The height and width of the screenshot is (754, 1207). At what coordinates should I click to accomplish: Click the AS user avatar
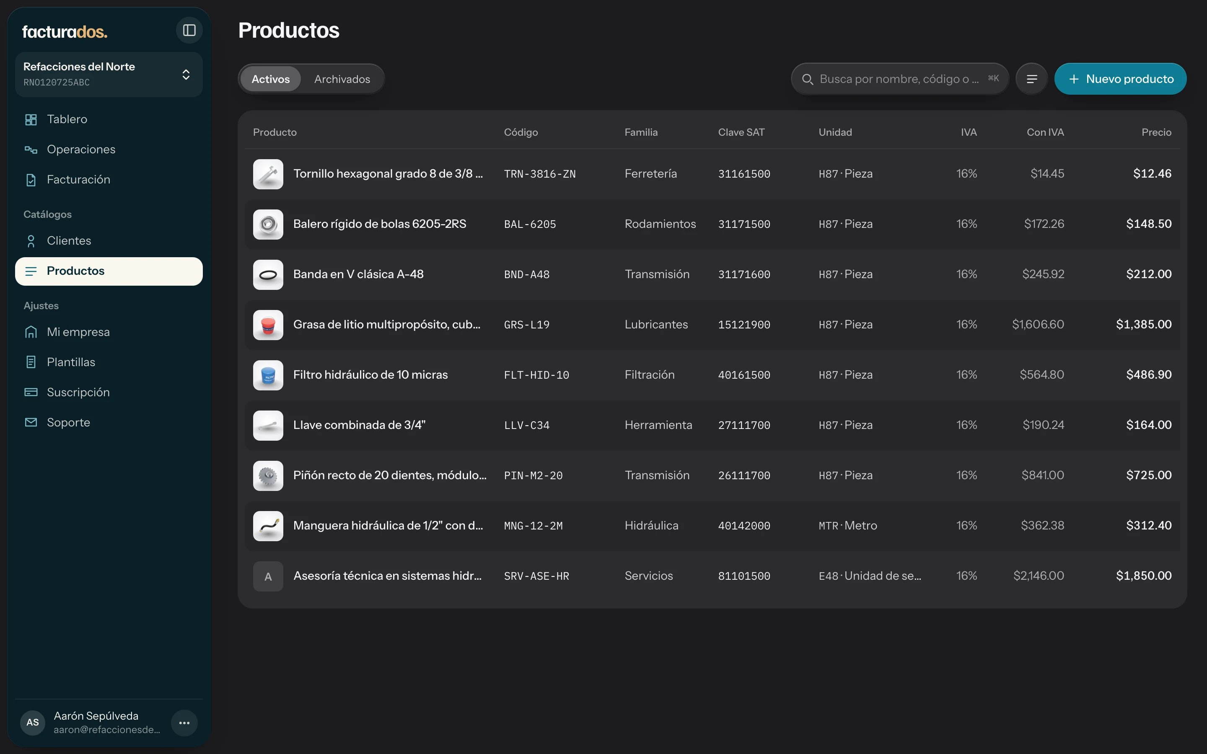[33, 723]
